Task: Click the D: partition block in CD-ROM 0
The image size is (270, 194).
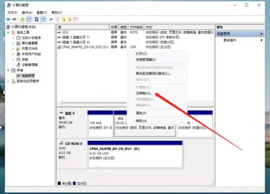Action: pyautogui.click(x=134, y=153)
